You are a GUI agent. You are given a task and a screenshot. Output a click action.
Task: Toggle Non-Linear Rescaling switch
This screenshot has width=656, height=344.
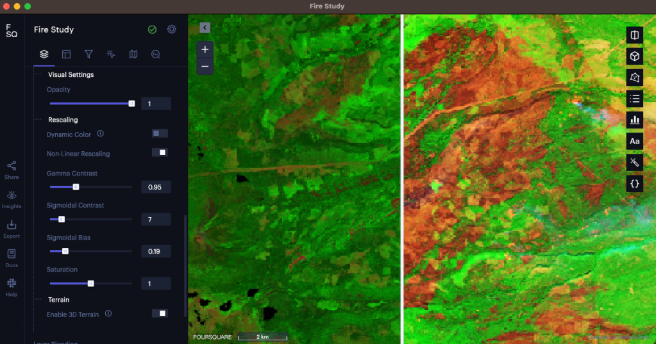coord(160,152)
